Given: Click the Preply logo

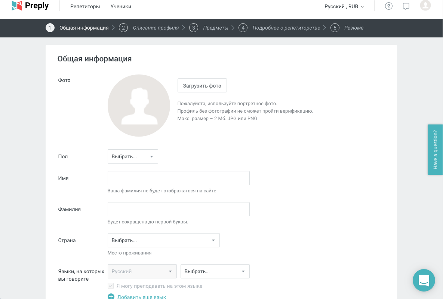Looking at the screenshot, I should 30,6.
